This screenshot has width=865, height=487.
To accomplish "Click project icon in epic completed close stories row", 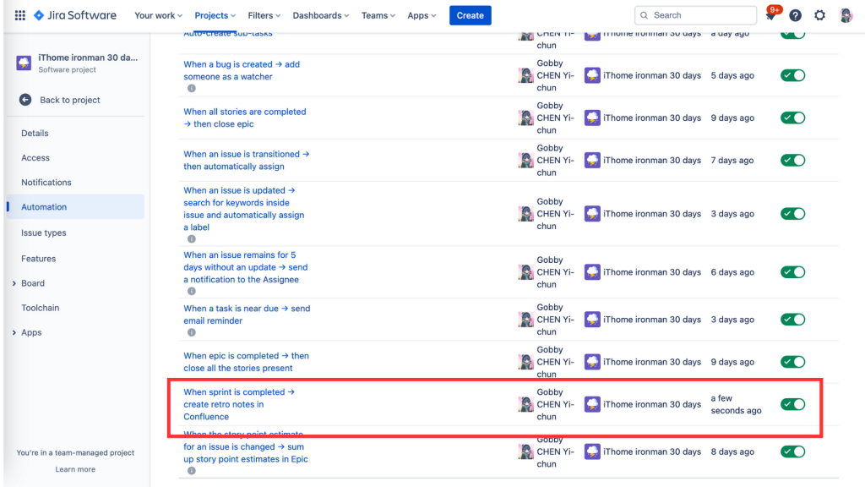I will 592,362.
